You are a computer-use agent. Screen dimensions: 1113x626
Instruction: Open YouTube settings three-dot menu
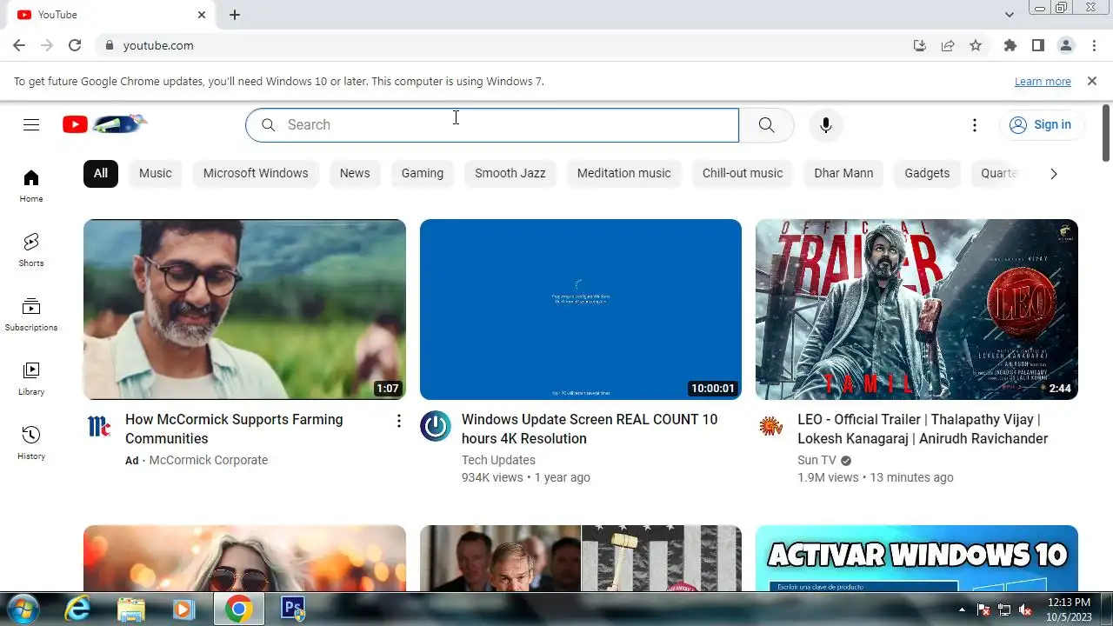coord(975,125)
